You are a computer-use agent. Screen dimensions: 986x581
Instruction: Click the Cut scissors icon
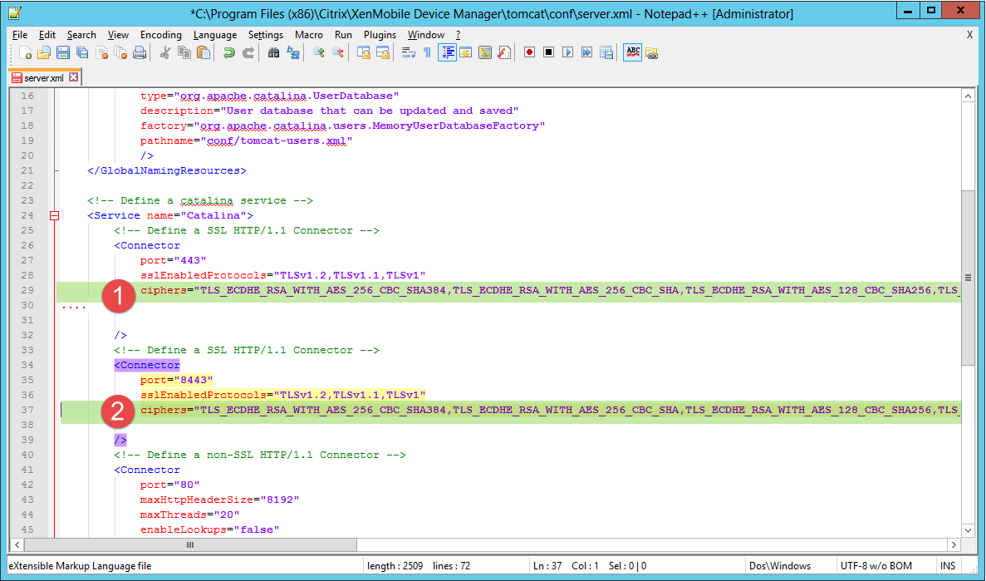coord(165,53)
